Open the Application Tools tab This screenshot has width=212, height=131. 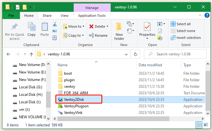(92, 16)
